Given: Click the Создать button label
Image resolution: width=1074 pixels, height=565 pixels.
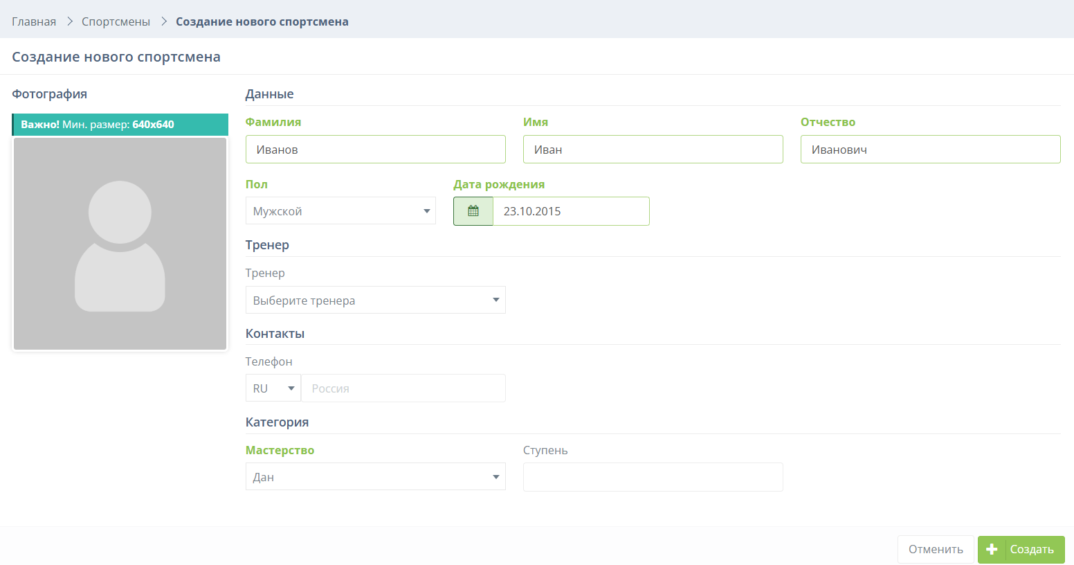Looking at the screenshot, I should (1031, 549).
